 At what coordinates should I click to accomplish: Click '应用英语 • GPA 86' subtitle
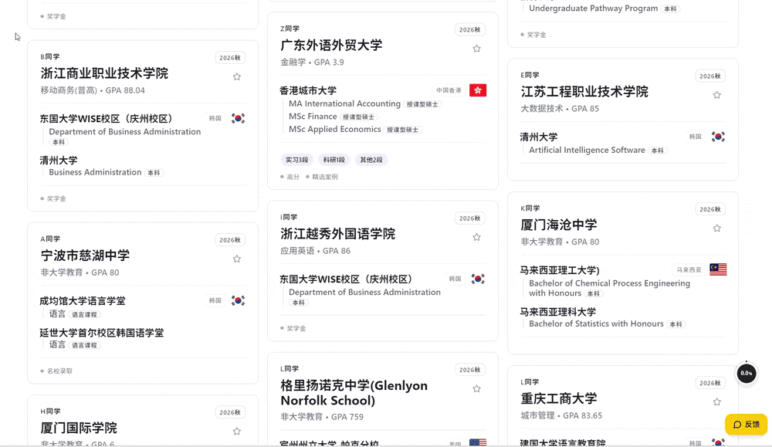coord(316,251)
